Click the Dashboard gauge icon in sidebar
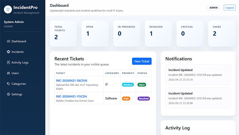Image resolution: width=239 pixels, height=135 pixels. 8,41
